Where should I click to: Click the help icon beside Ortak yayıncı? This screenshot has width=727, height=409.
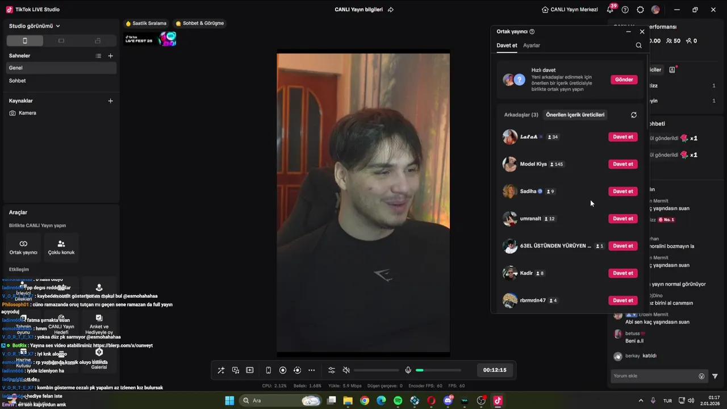(x=532, y=32)
